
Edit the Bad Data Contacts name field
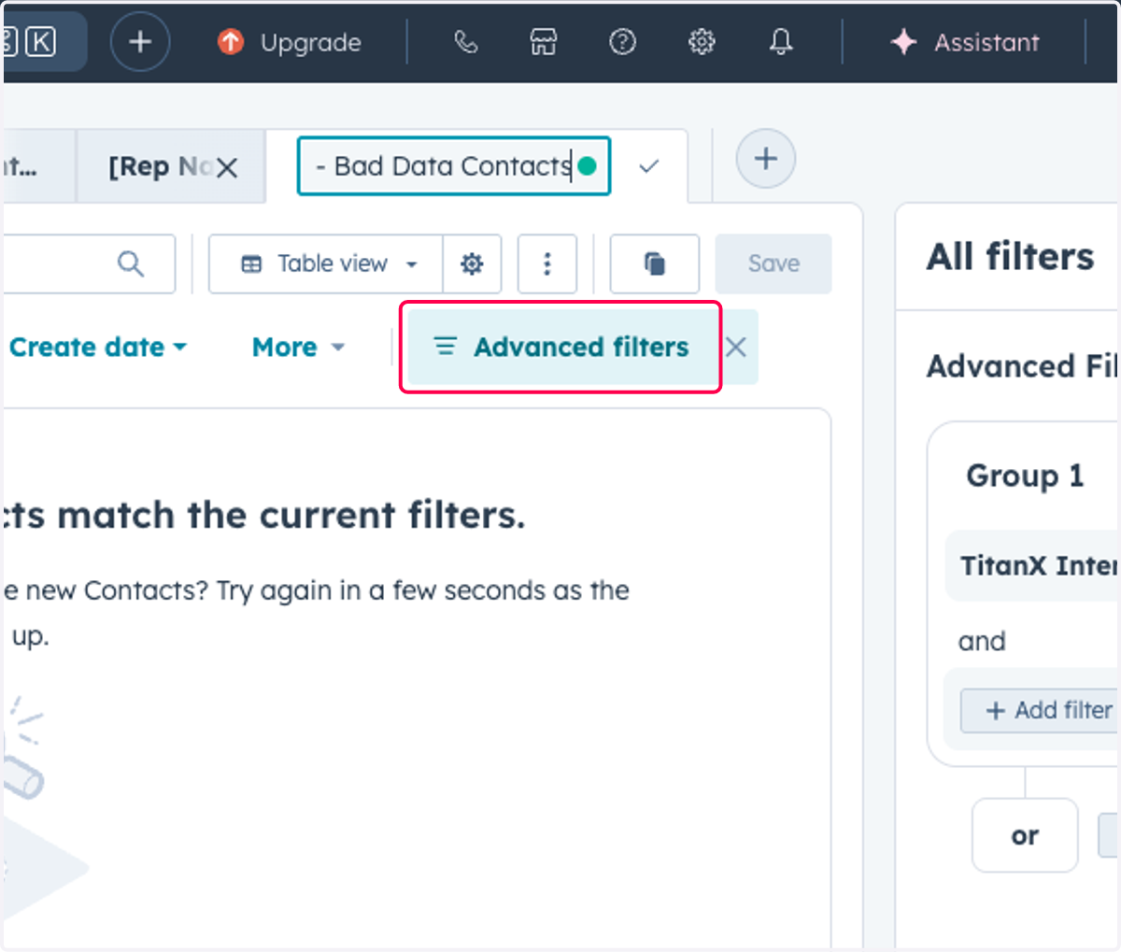(453, 166)
